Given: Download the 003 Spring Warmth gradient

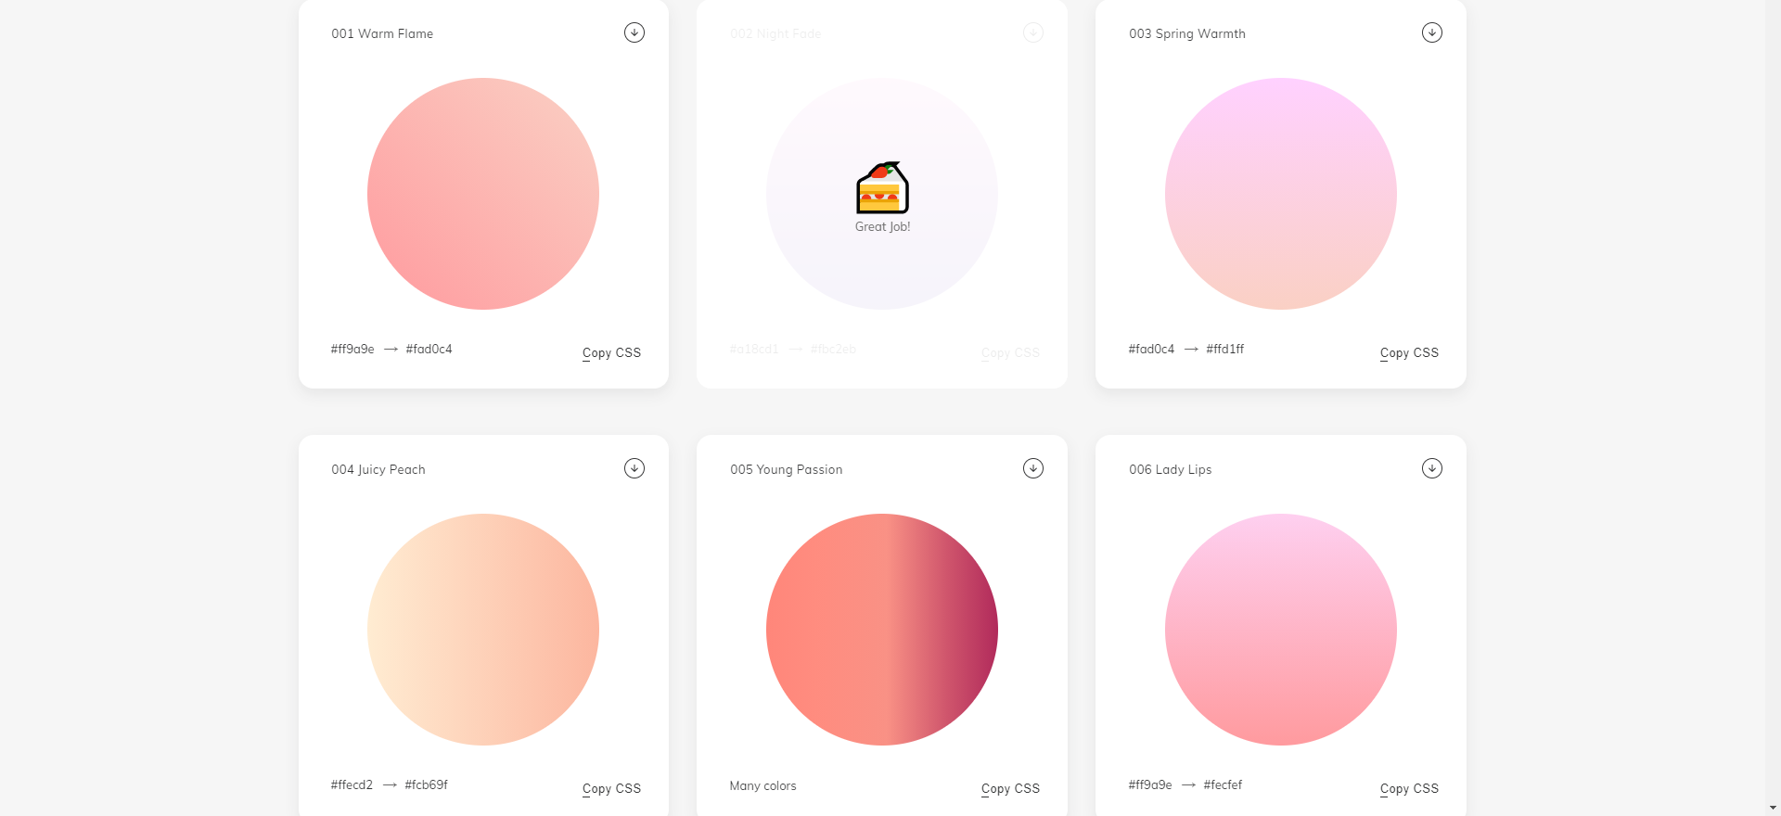Looking at the screenshot, I should [x=1432, y=32].
